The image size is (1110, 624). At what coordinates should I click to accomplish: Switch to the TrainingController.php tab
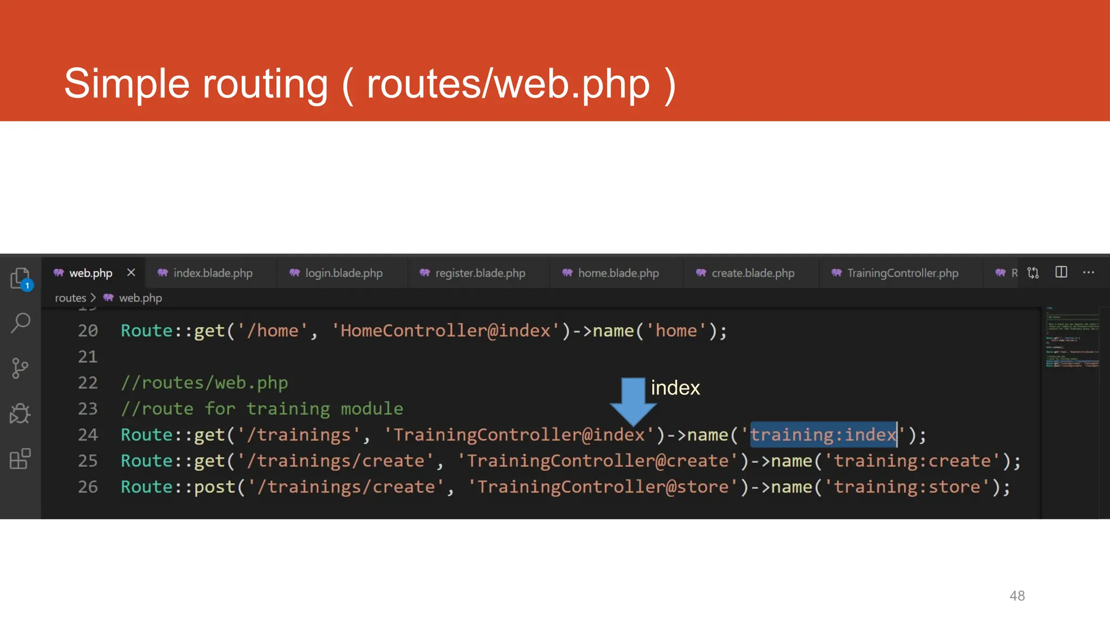pyautogui.click(x=902, y=273)
